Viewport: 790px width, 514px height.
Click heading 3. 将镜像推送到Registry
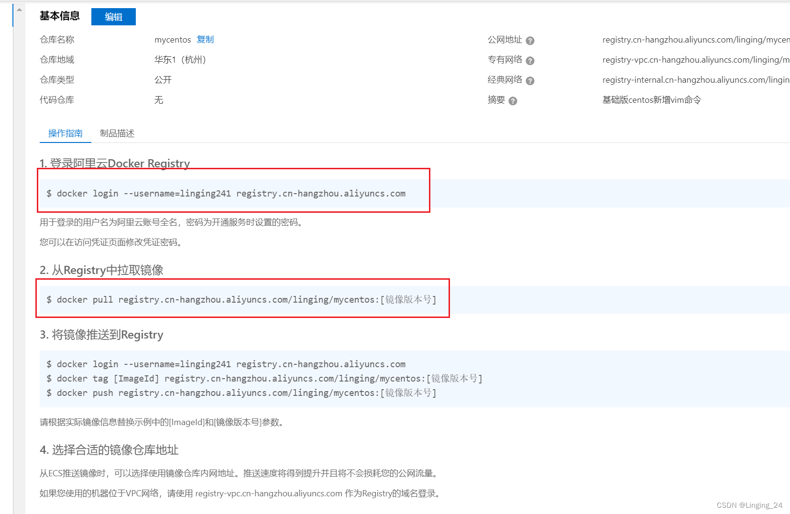click(101, 335)
